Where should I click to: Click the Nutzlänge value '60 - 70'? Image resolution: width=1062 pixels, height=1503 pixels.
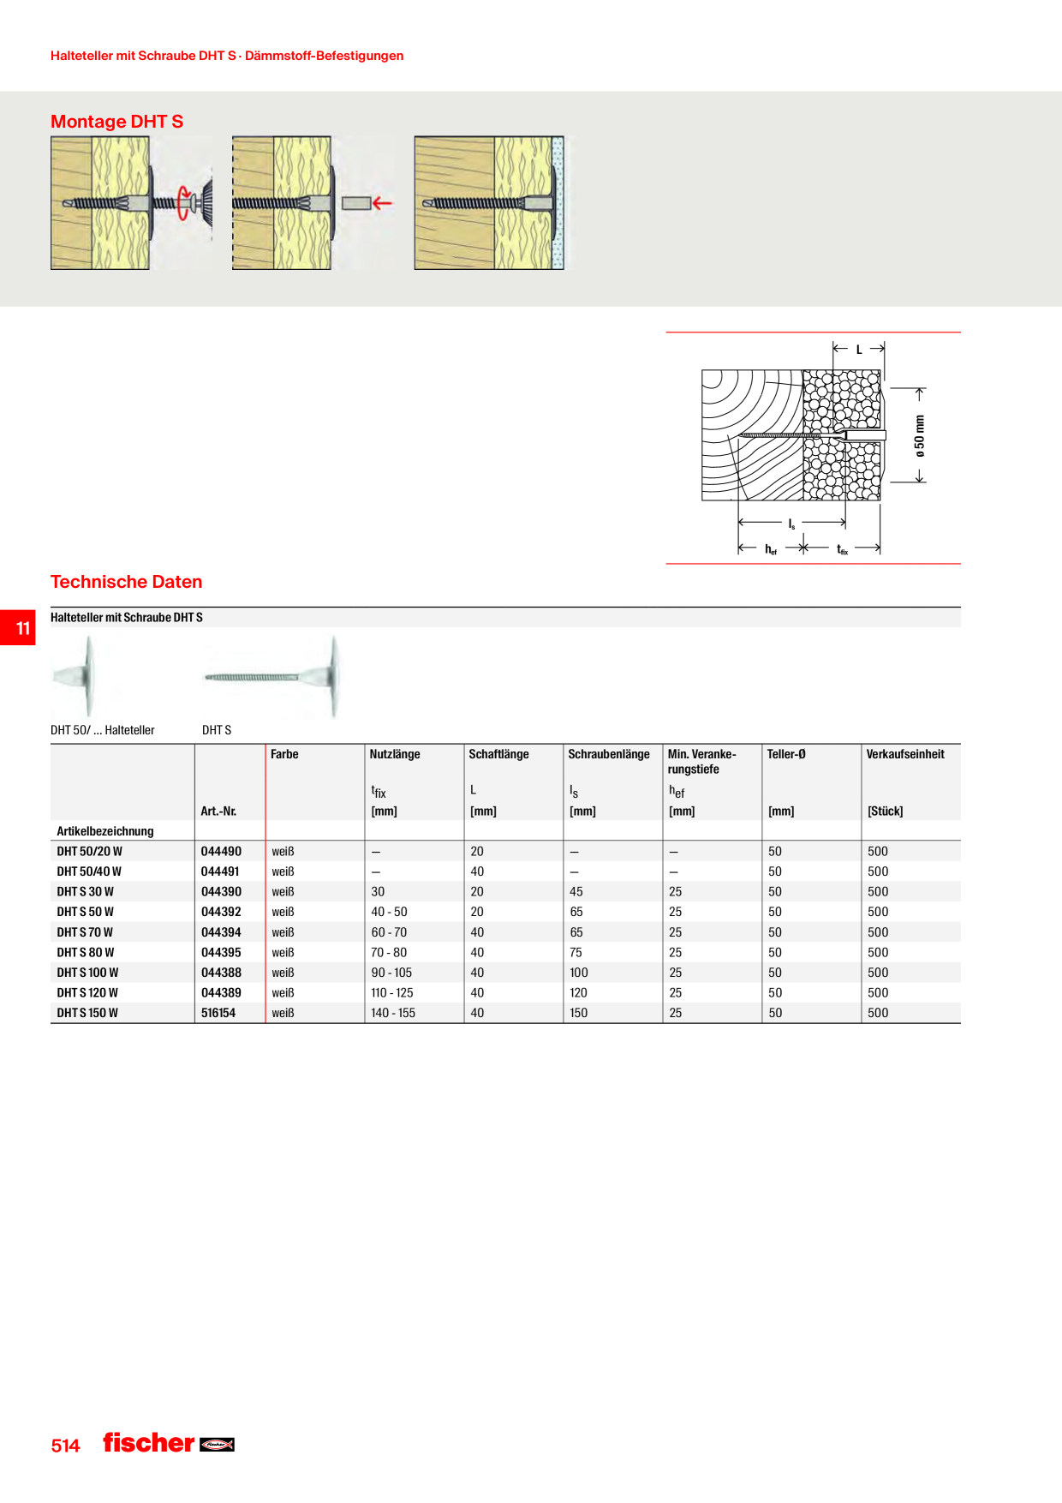390,932
